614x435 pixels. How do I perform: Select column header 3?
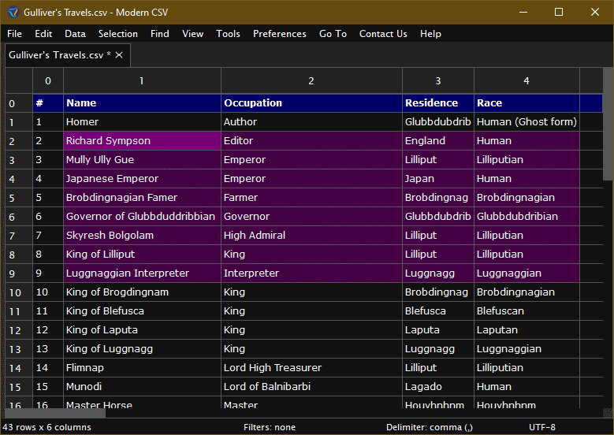pyautogui.click(x=437, y=80)
